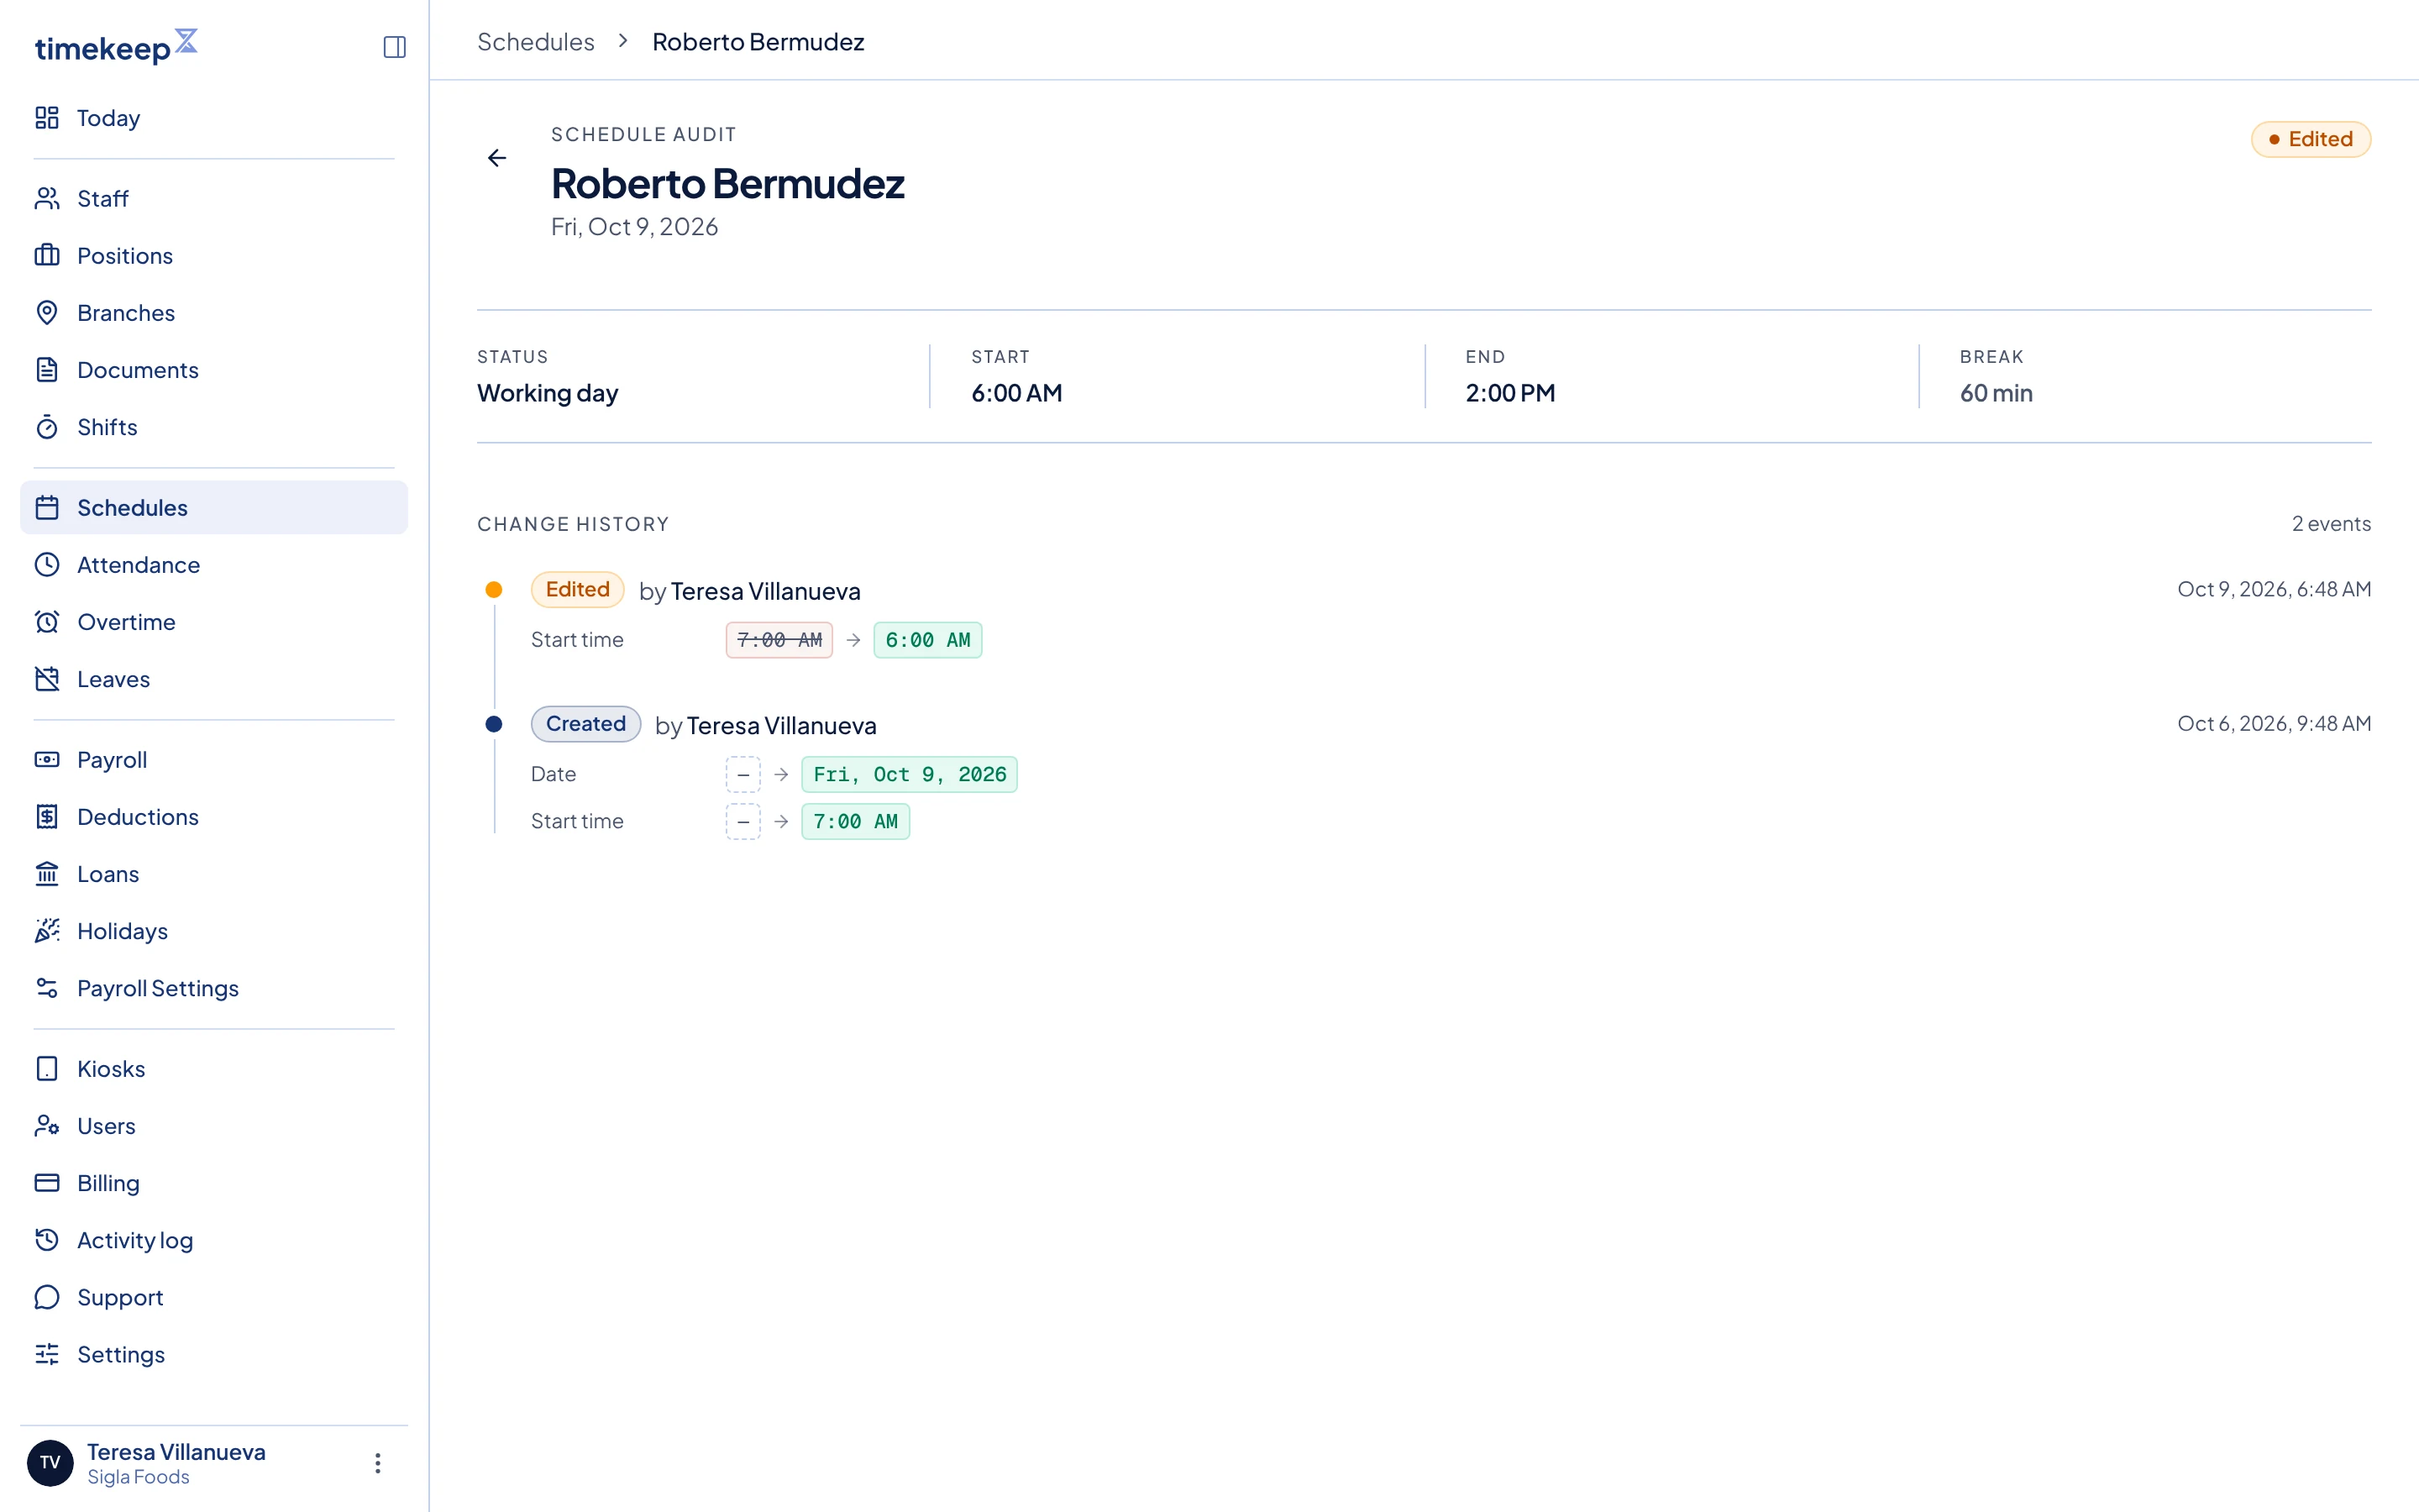2419x1512 pixels.
Task: Open the Staff section
Action: click(214, 198)
